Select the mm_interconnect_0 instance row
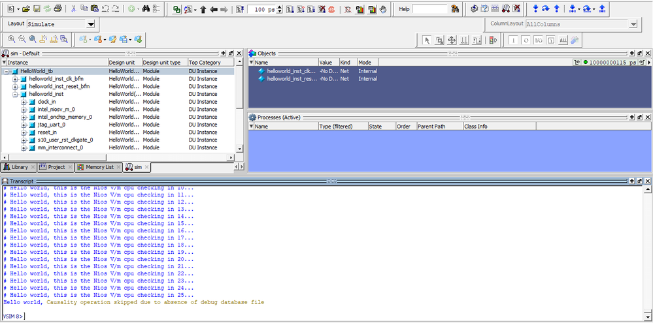This screenshot has height=323, width=653. 118,147
